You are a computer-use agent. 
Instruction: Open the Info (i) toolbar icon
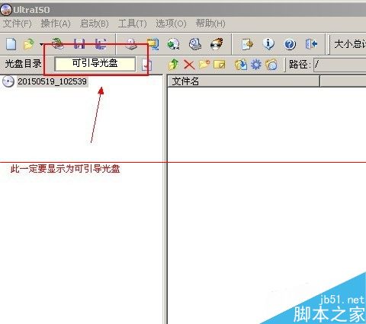pyautogui.click(x=268, y=44)
